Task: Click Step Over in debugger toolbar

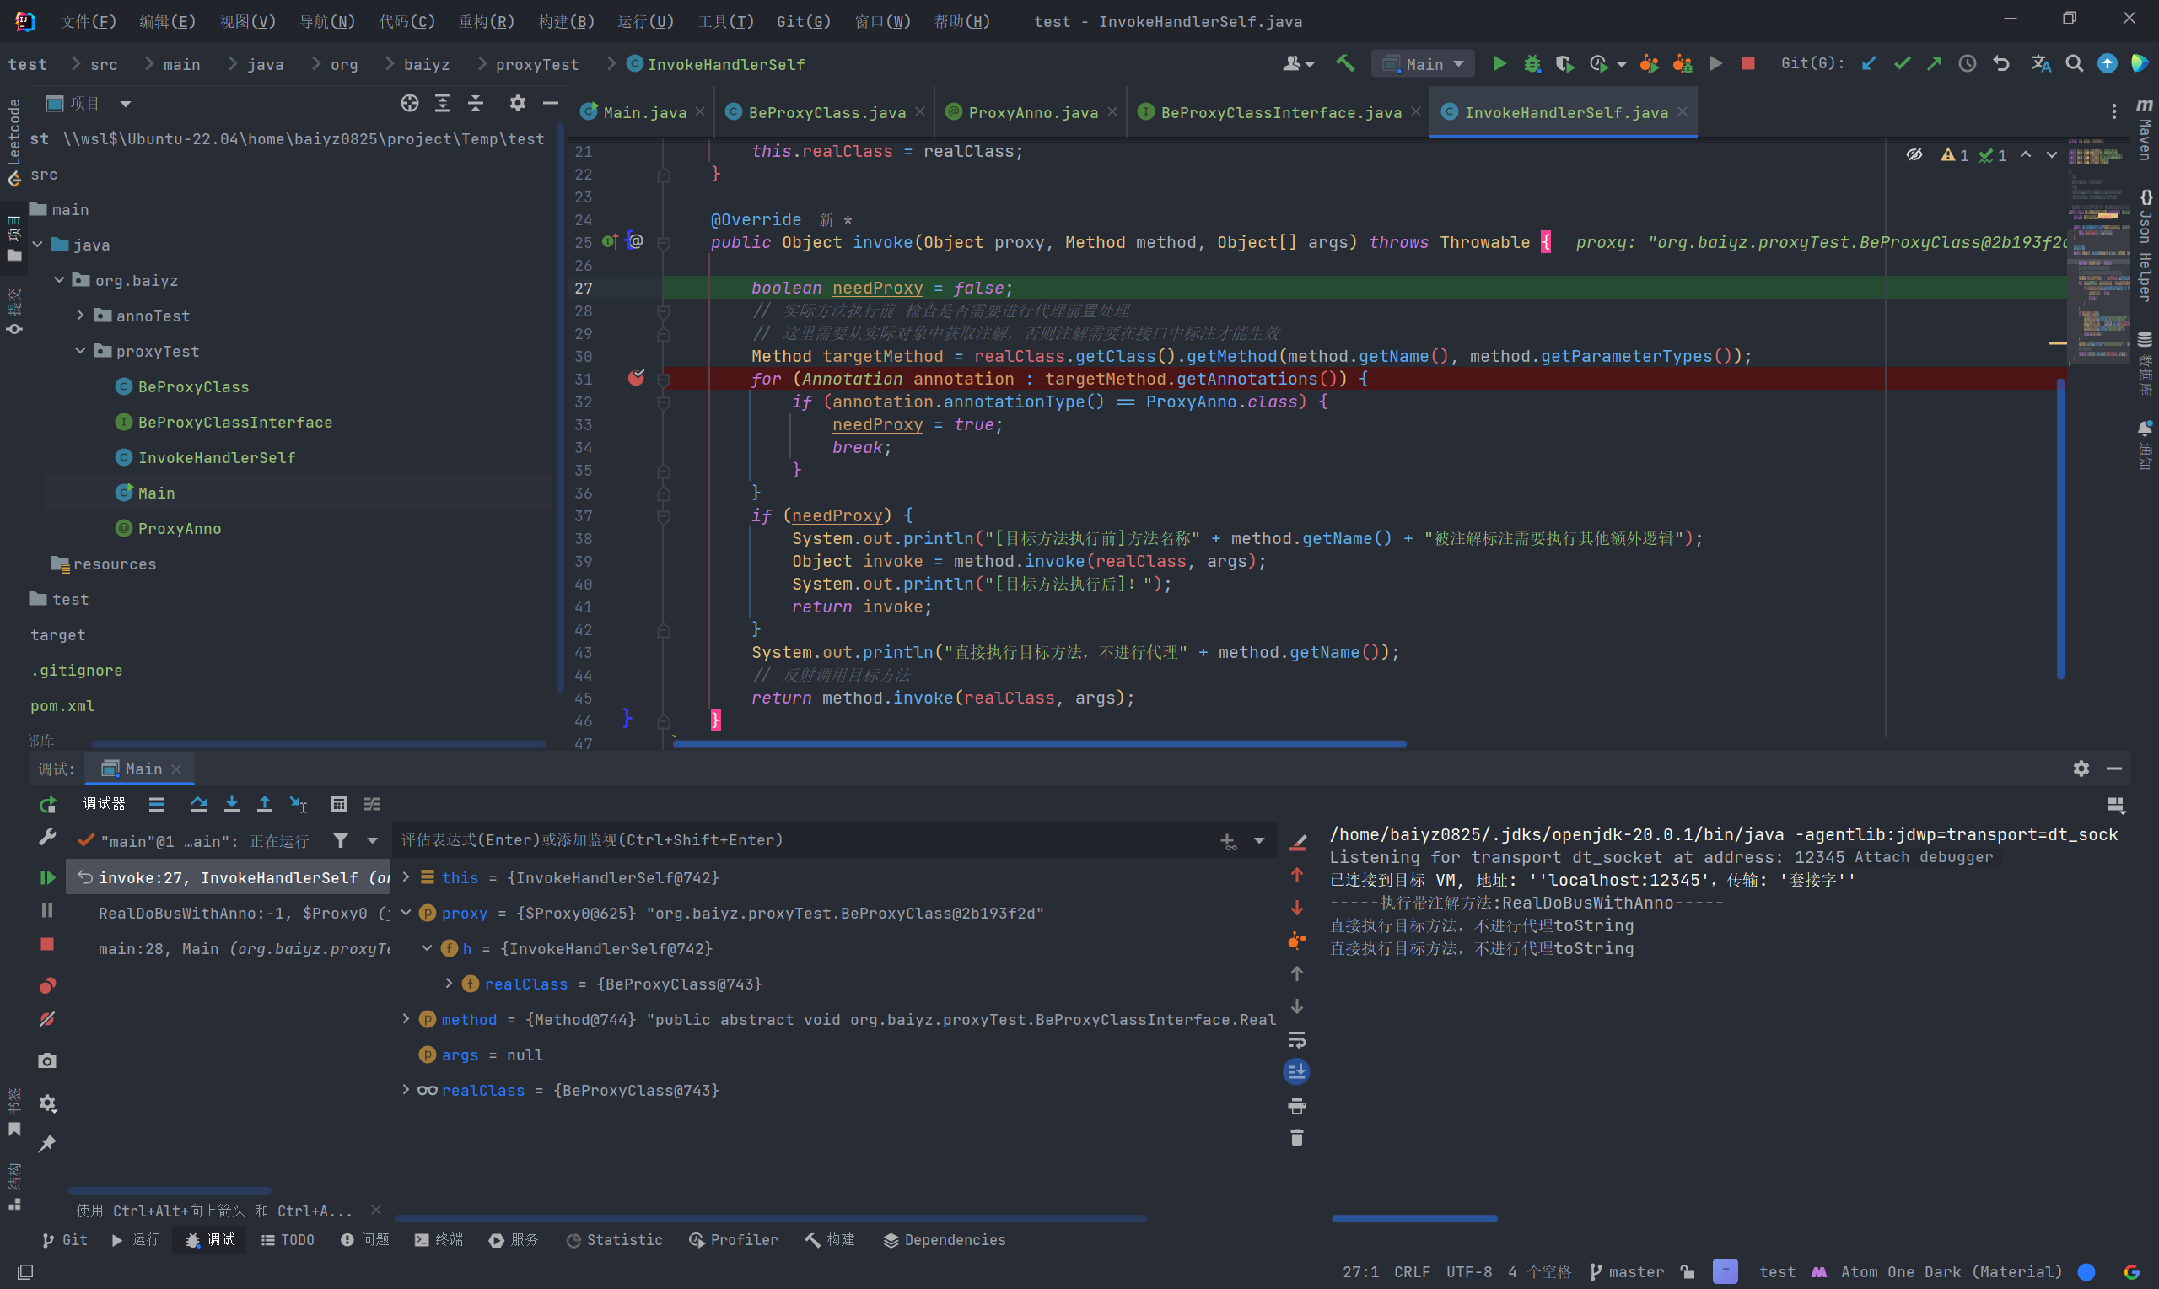Action: point(198,804)
